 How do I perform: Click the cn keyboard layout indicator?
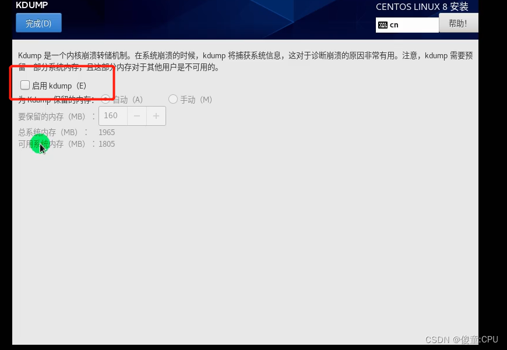coord(407,25)
